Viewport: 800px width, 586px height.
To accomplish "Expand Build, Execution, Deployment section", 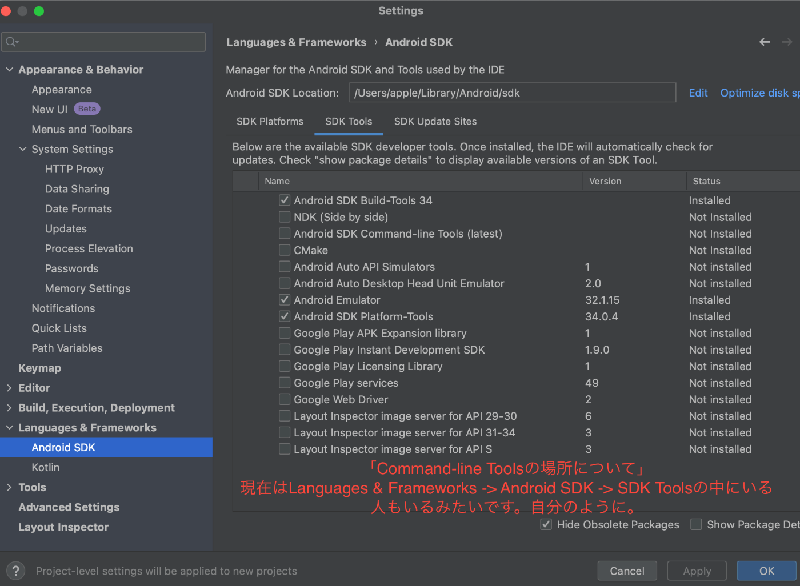I will 10,408.
